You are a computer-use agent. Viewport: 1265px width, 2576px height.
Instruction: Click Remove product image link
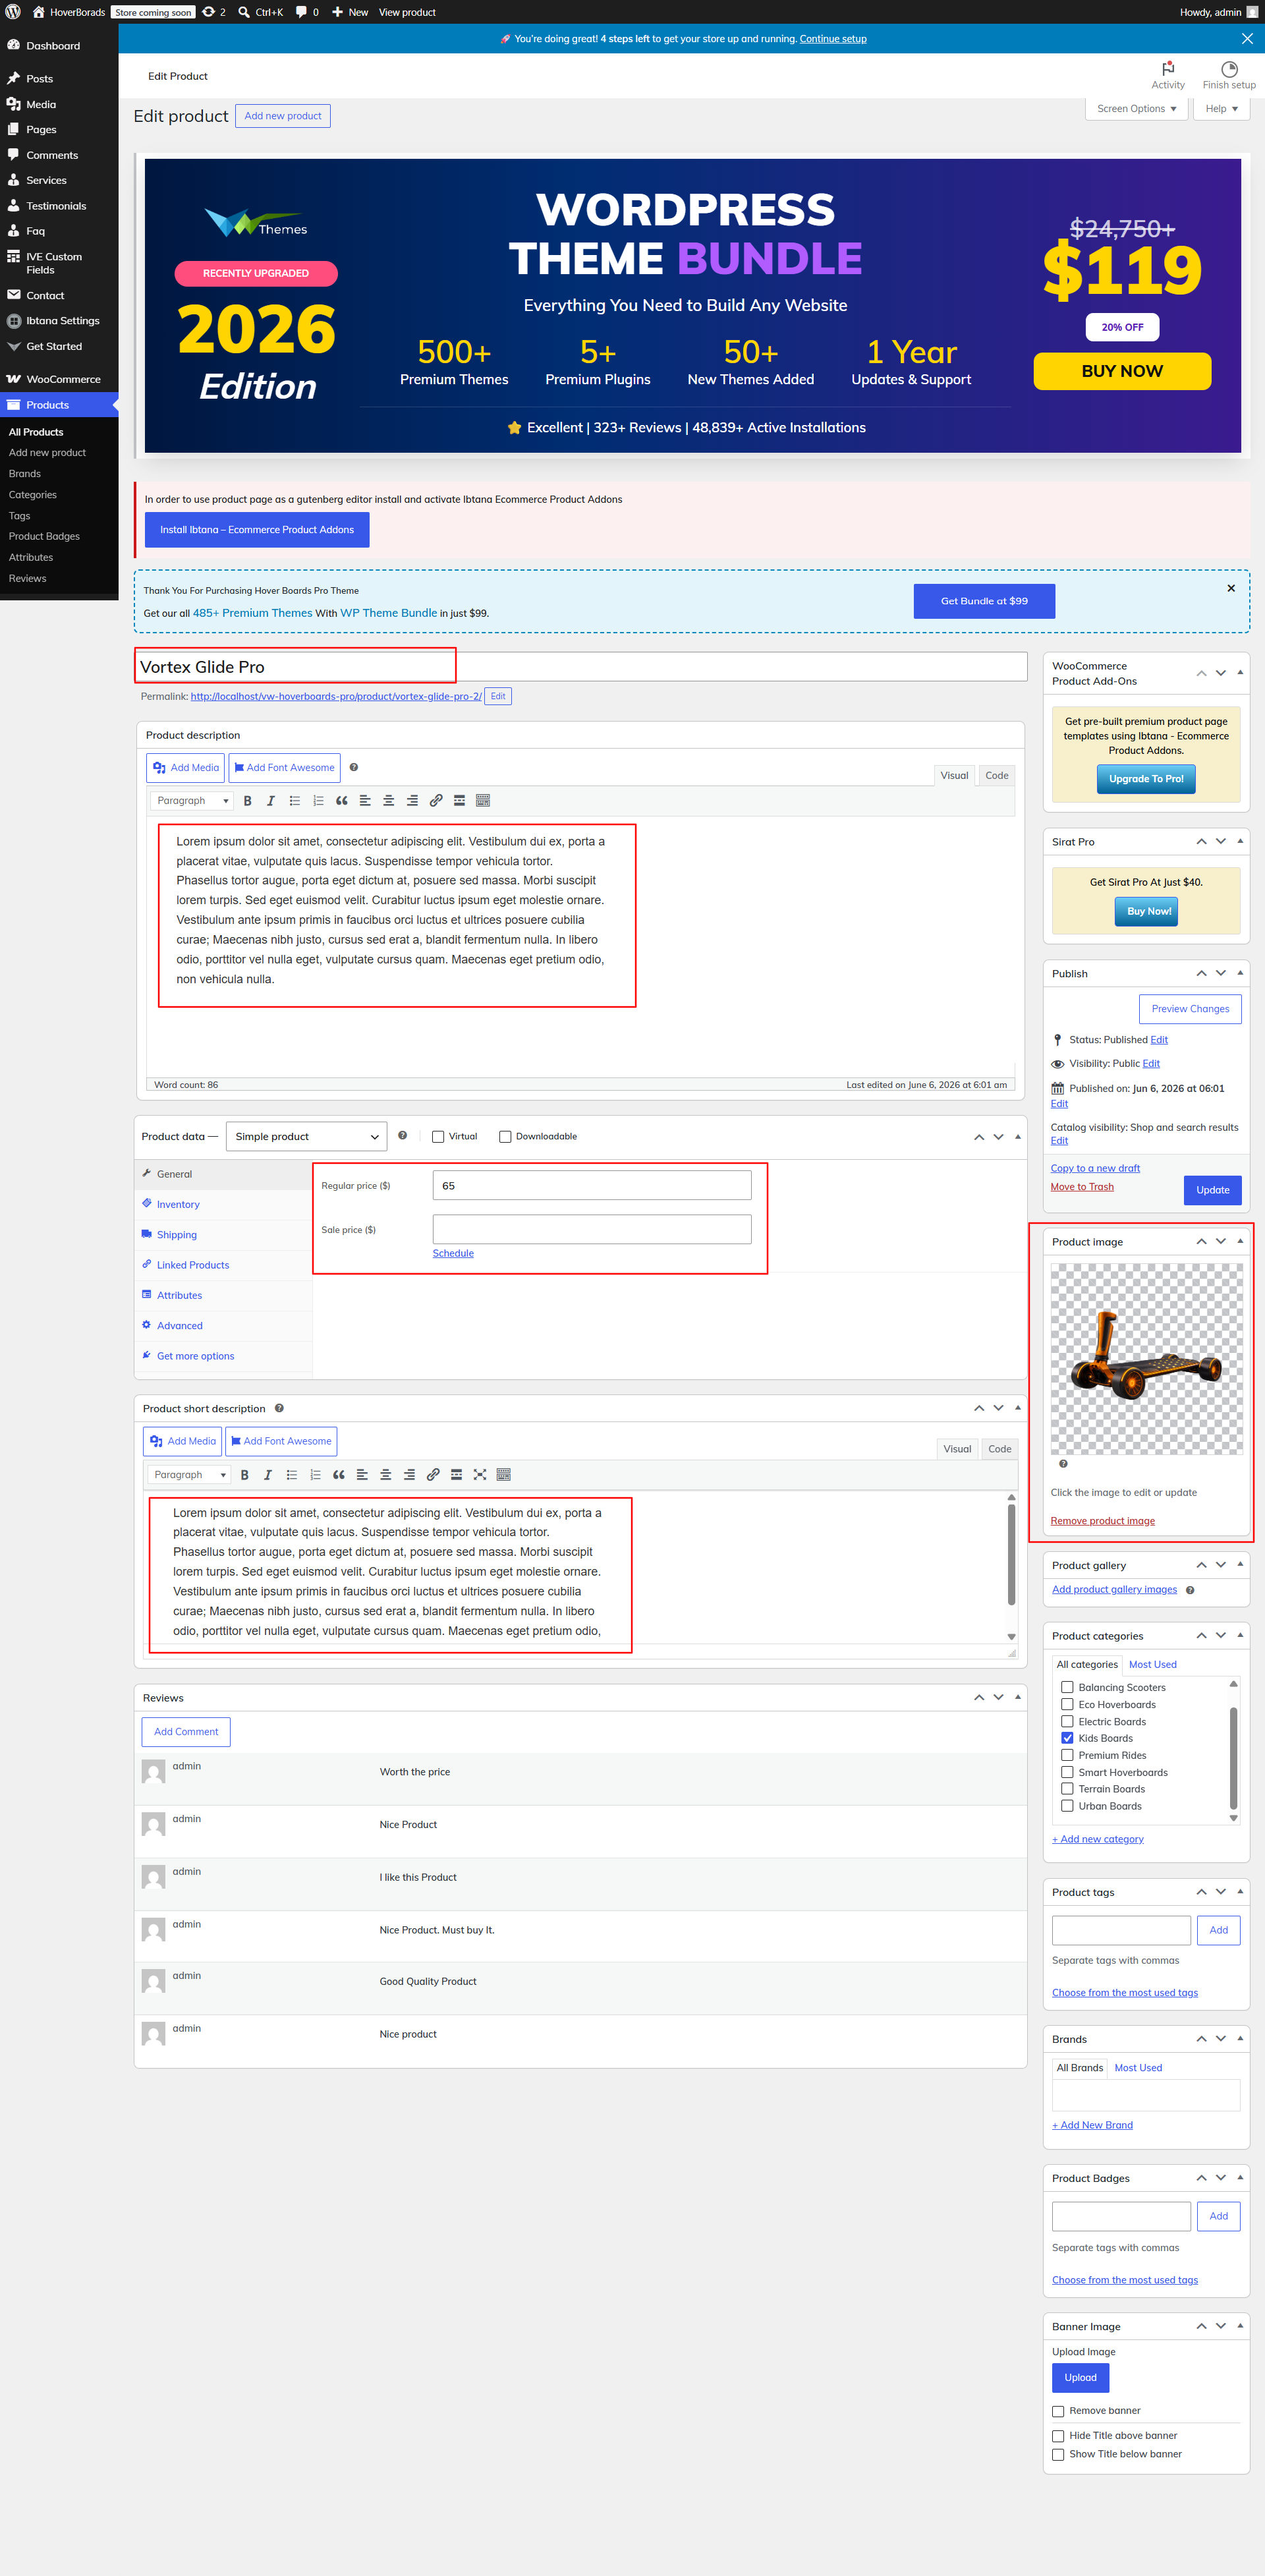pyautogui.click(x=1102, y=1521)
